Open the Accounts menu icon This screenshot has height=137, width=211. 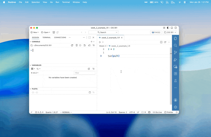175,100
